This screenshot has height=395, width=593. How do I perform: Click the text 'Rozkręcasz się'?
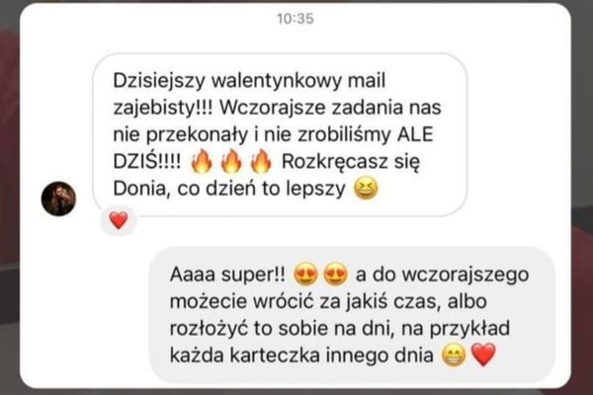[x=351, y=162]
